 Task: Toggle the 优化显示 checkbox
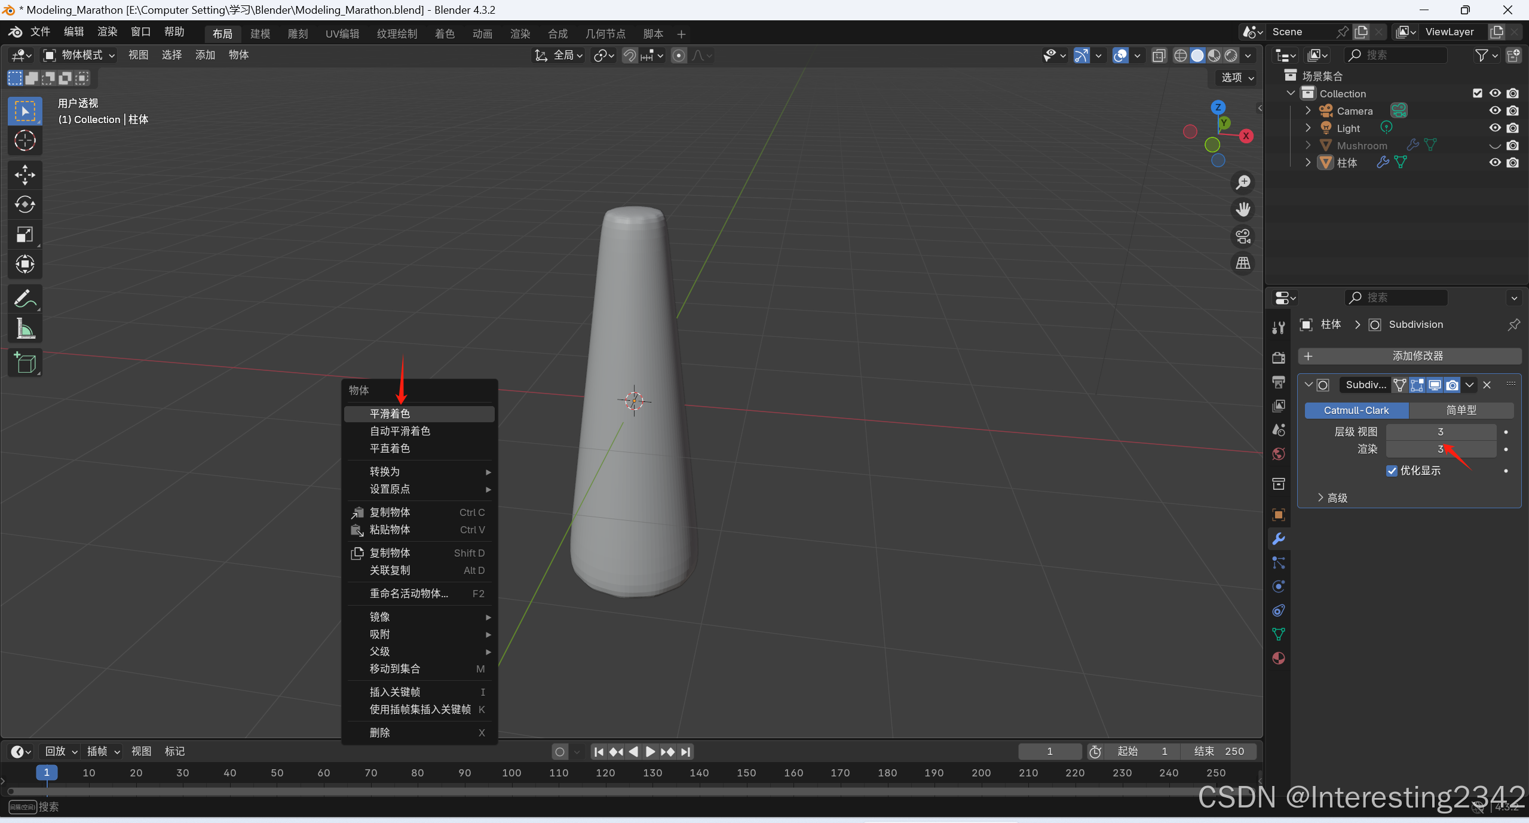1392,471
